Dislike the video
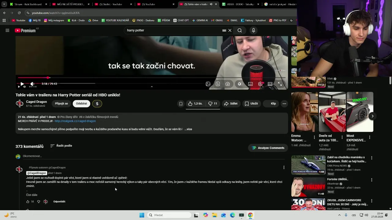The height and width of the screenshot is (220, 392). coord(213,104)
